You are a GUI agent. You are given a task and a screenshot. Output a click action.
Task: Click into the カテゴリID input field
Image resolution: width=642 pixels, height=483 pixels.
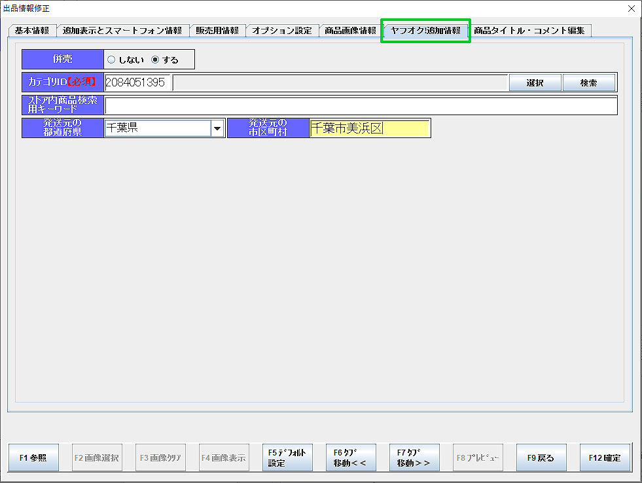[137, 82]
